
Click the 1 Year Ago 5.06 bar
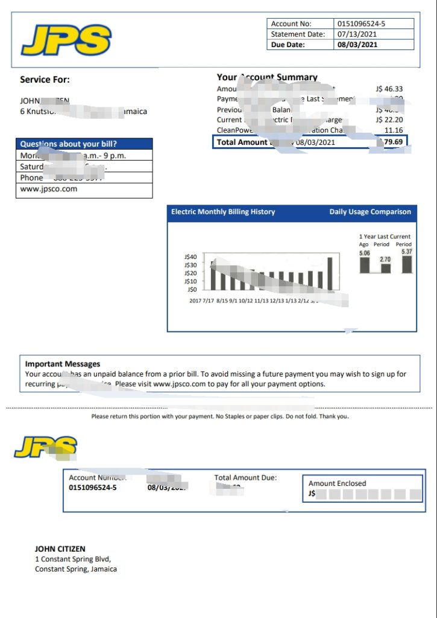365,265
